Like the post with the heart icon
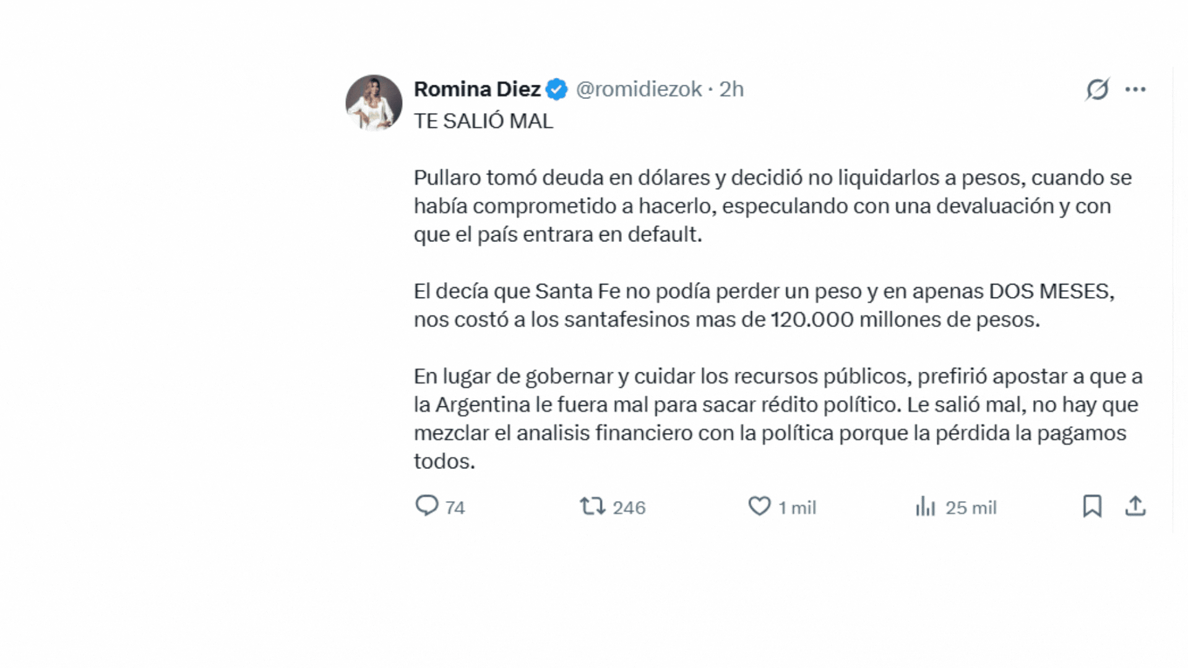Image resolution: width=1188 pixels, height=668 pixels. (759, 506)
